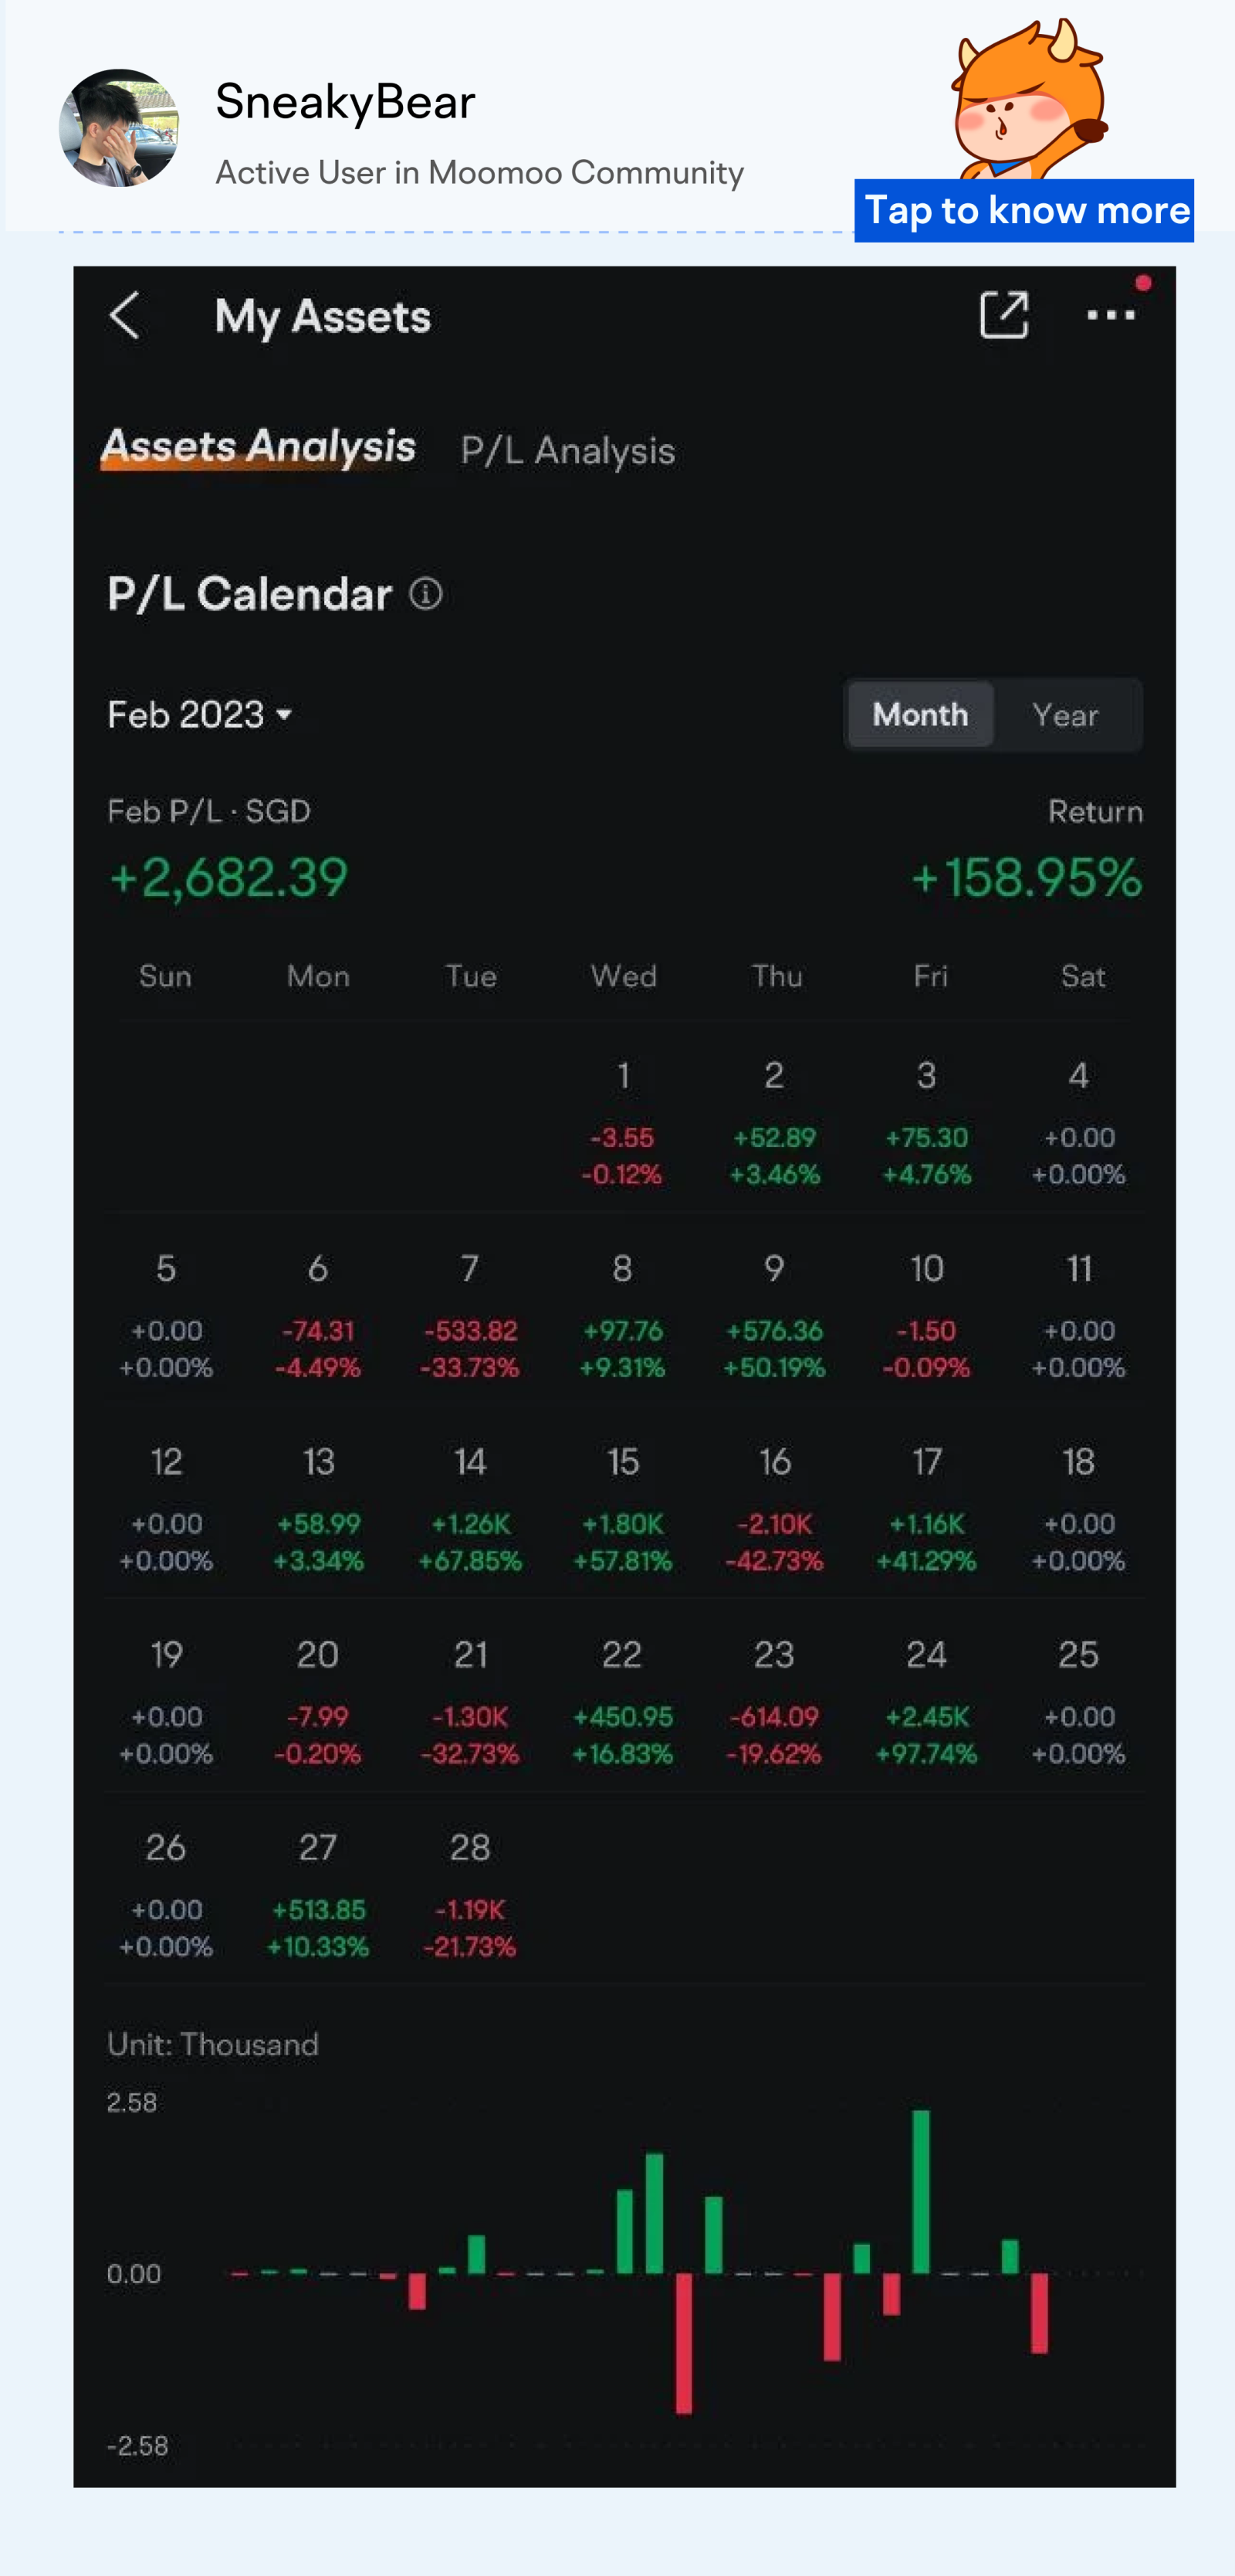1235x2576 pixels.
Task: Select the Assets Analysis tab
Action: [x=258, y=447]
